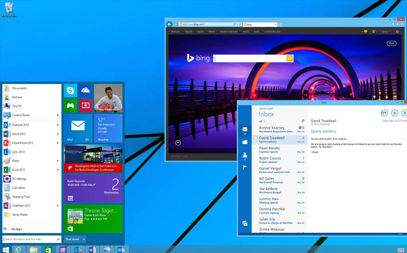Click the Mail inbox search magnifier
The height and width of the screenshot is (253, 407).
[x=302, y=121]
